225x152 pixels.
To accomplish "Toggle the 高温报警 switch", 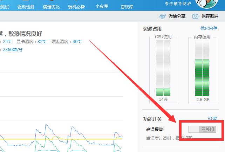I will click(202, 129).
